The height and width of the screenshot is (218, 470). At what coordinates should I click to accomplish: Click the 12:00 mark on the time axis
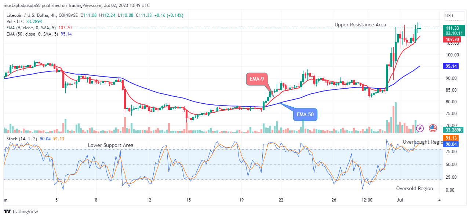click(367, 200)
